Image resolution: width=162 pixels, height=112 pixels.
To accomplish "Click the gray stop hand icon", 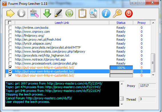I will pos(21,13).
